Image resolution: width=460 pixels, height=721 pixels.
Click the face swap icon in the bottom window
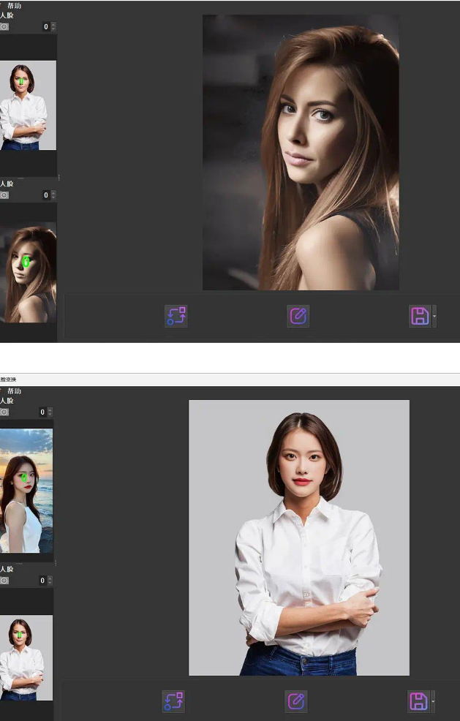[x=173, y=701]
